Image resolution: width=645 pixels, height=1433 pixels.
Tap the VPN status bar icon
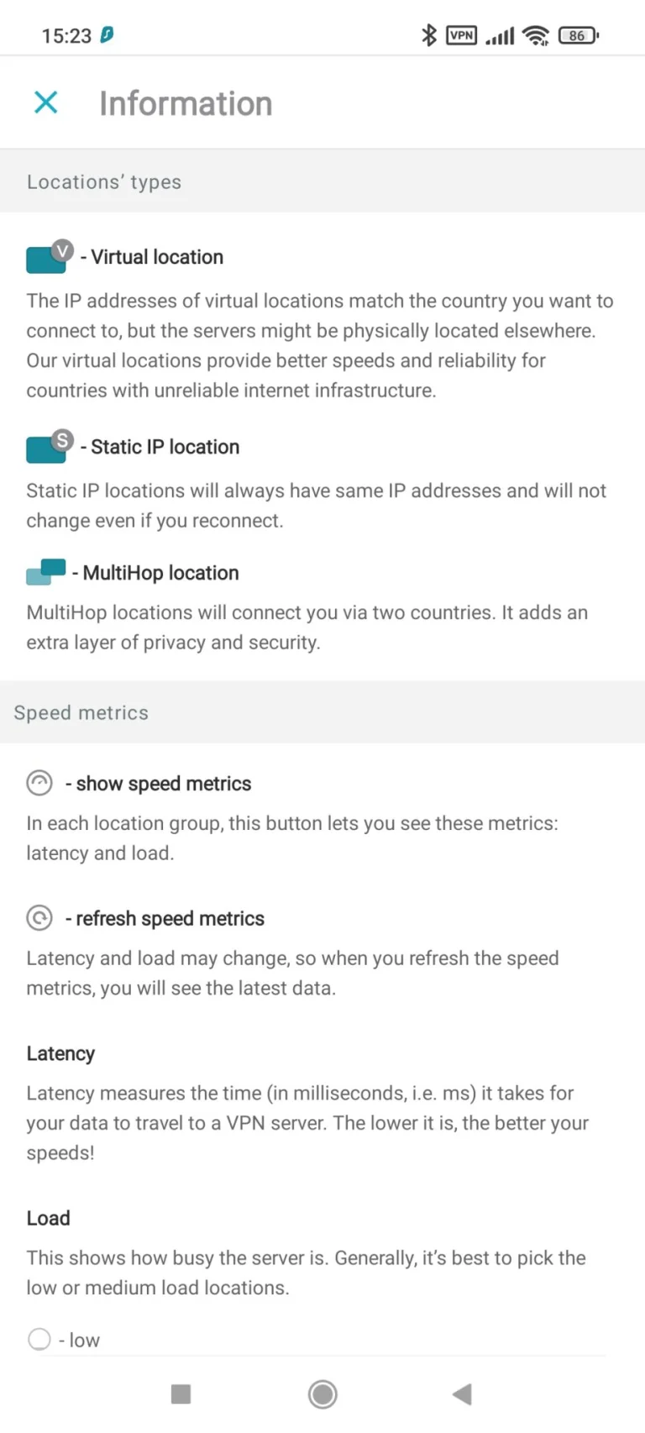click(461, 35)
